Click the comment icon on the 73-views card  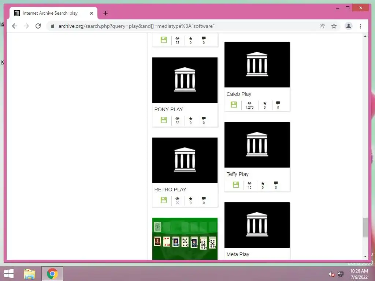(204, 38)
